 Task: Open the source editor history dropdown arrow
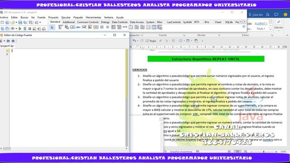(4, 41)
